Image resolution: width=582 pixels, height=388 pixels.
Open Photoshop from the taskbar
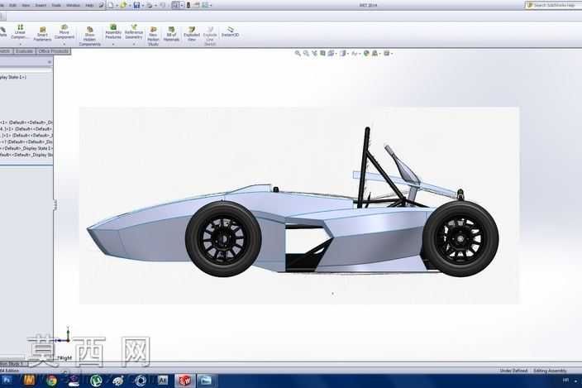tap(7, 381)
